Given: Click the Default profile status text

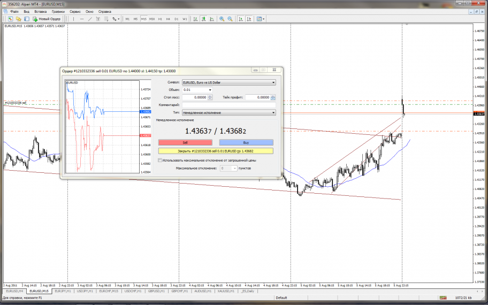Looking at the screenshot, I should [x=281, y=298].
